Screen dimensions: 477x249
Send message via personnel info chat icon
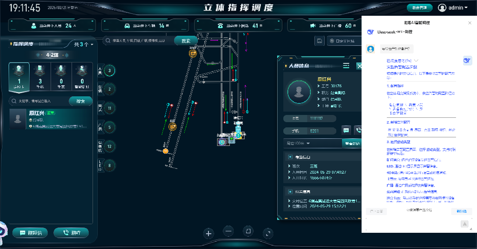[346, 130]
